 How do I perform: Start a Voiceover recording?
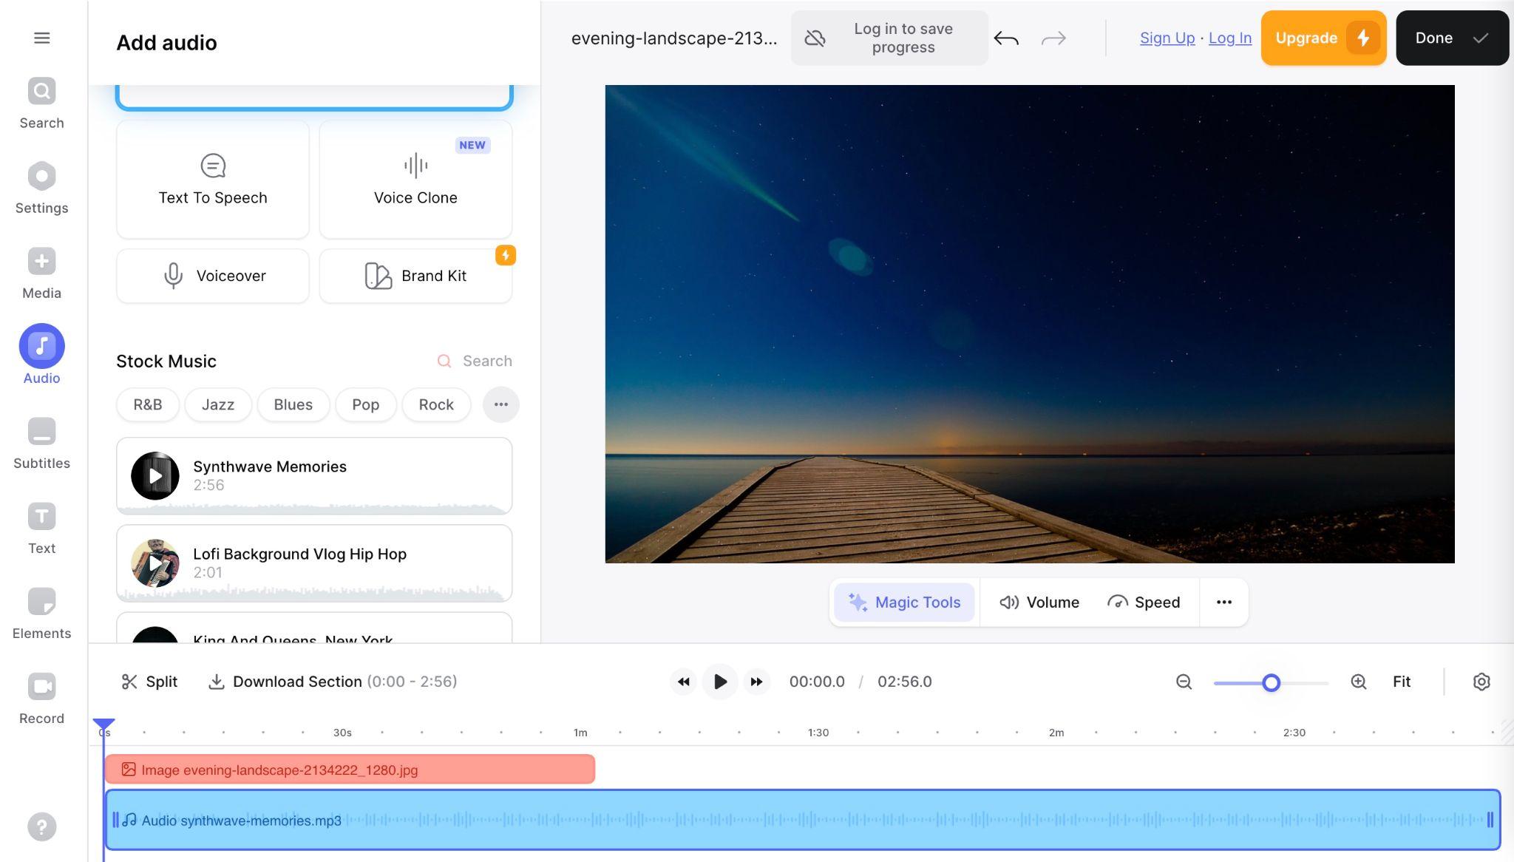point(213,276)
